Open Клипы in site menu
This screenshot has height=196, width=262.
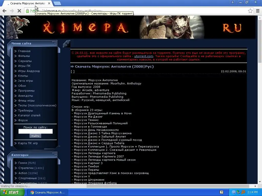tap(23, 76)
